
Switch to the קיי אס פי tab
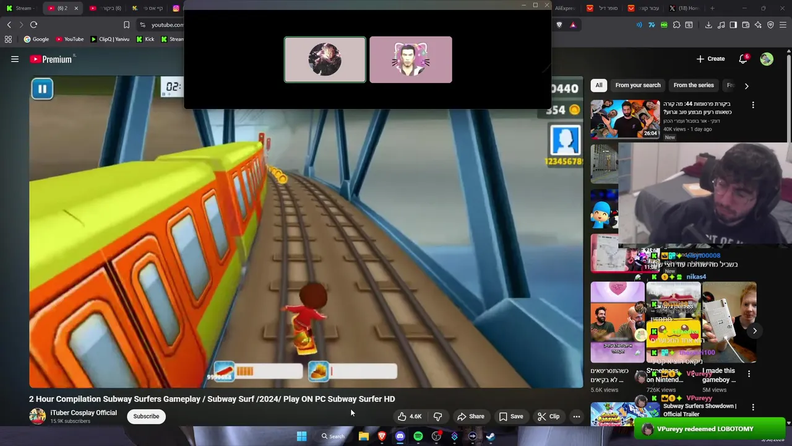(x=148, y=8)
